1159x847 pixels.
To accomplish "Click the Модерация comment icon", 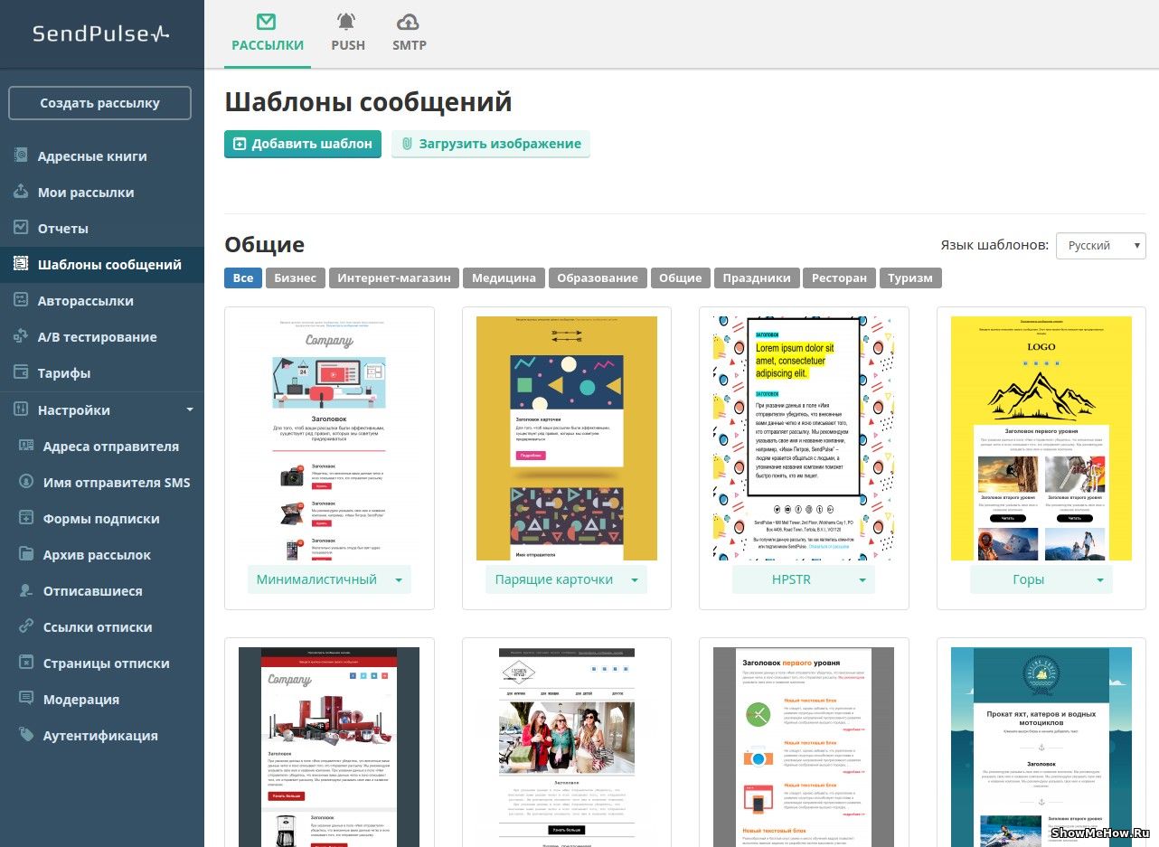I will 26,699.
